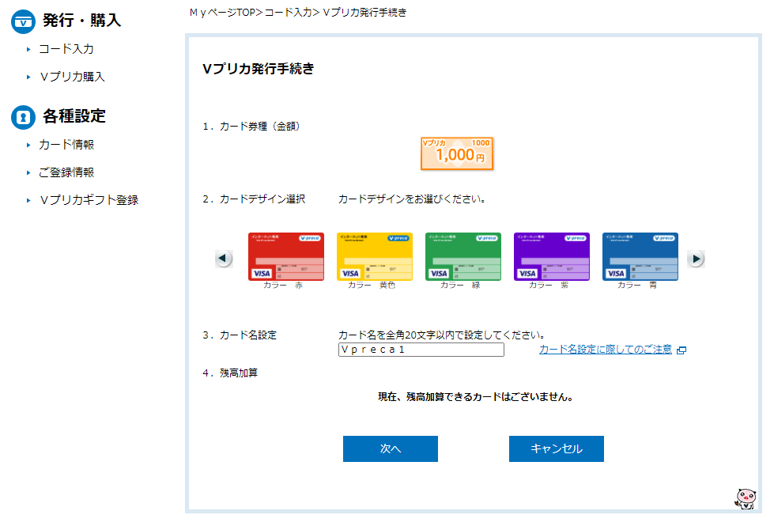Click the arrow icon next to カード情報
Viewport: 774px width, 526px height.
click(29, 145)
